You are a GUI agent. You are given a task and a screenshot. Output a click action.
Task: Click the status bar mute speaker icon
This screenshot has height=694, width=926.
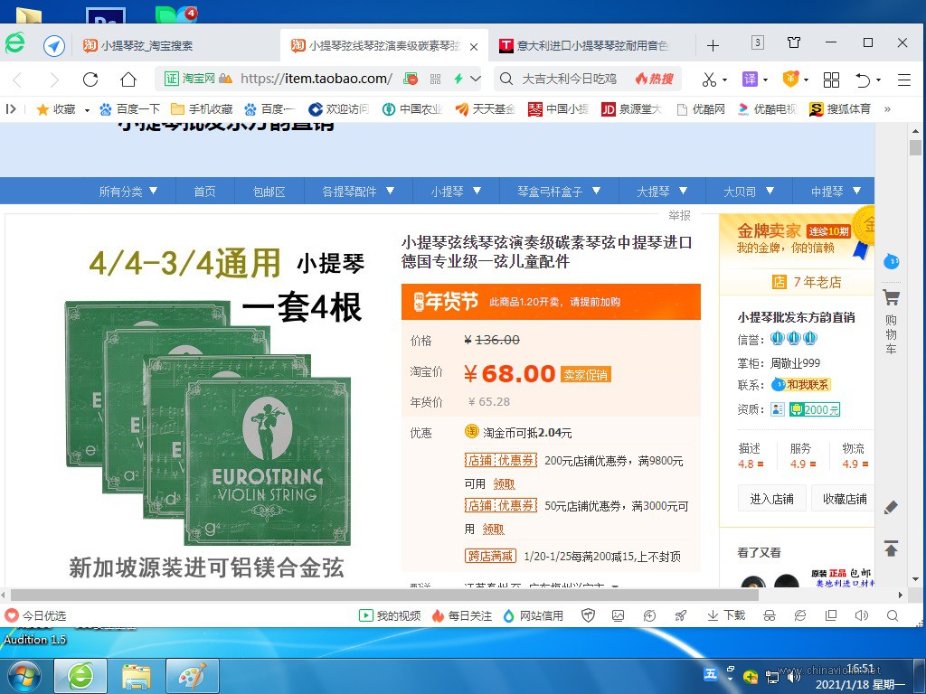861,615
